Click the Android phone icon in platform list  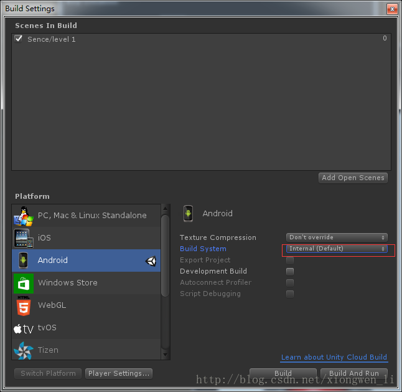click(x=23, y=261)
